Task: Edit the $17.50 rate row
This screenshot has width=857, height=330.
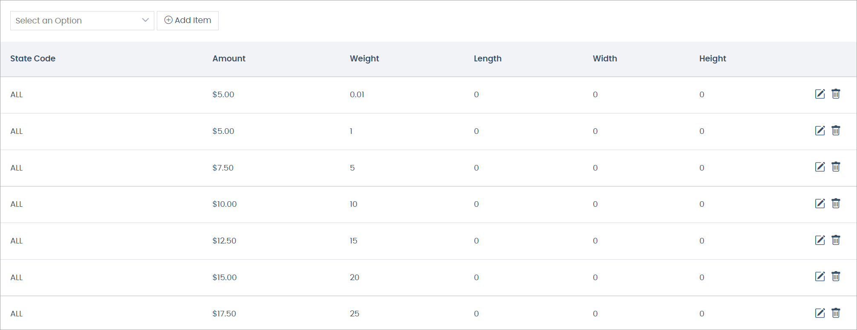Action: 820,313
